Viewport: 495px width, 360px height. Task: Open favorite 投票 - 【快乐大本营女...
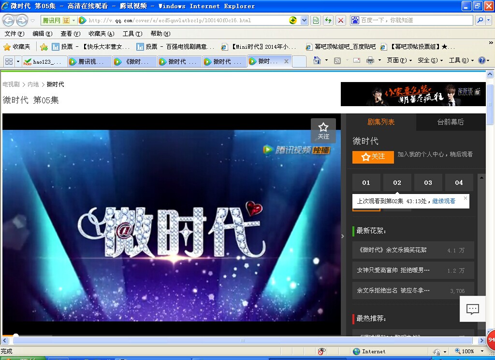pyautogui.click(x=91, y=47)
